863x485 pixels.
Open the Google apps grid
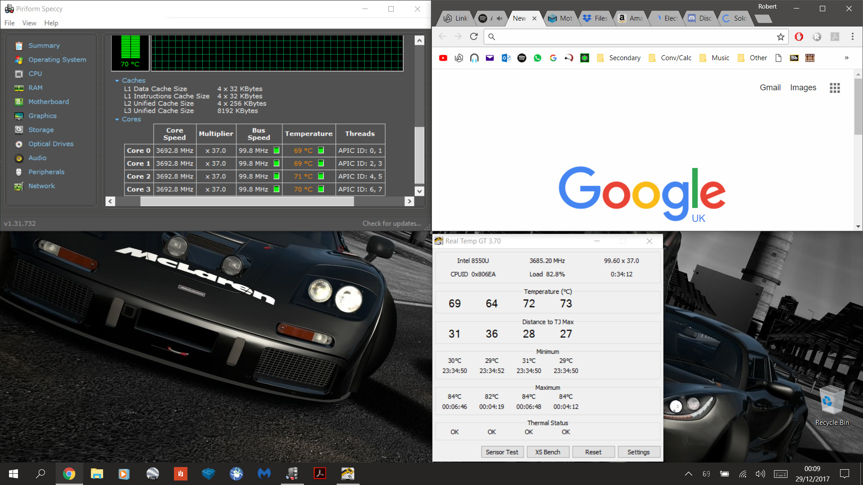tap(835, 88)
